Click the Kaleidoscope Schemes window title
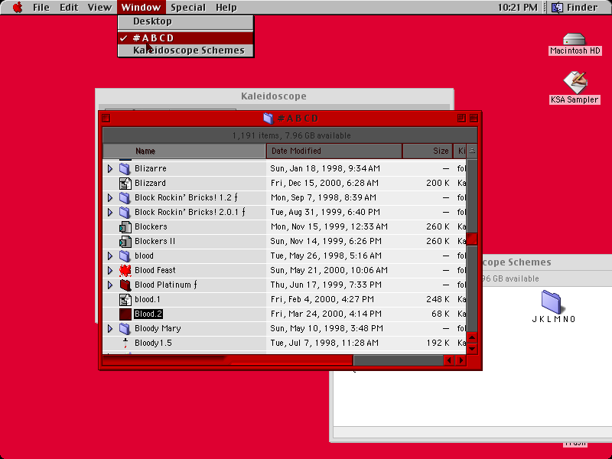The width and height of the screenshot is (612, 459). (517, 262)
